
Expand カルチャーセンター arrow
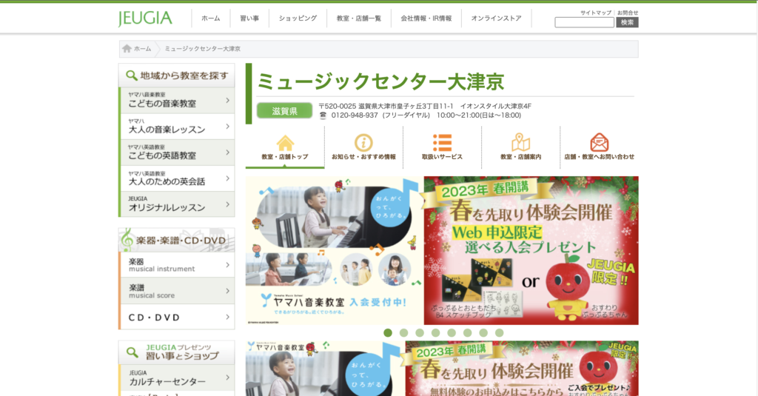[228, 377]
